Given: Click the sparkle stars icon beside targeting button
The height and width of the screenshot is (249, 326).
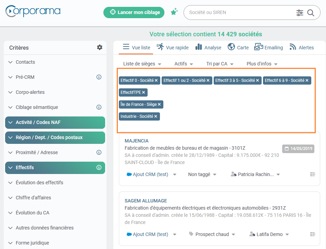Looking at the screenshot, I should (174, 12).
